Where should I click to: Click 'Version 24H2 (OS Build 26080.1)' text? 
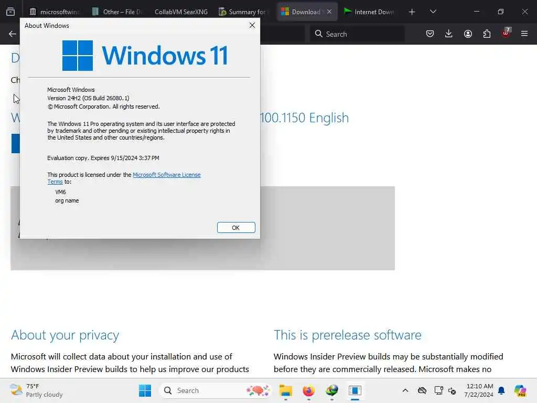click(x=88, y=98)
